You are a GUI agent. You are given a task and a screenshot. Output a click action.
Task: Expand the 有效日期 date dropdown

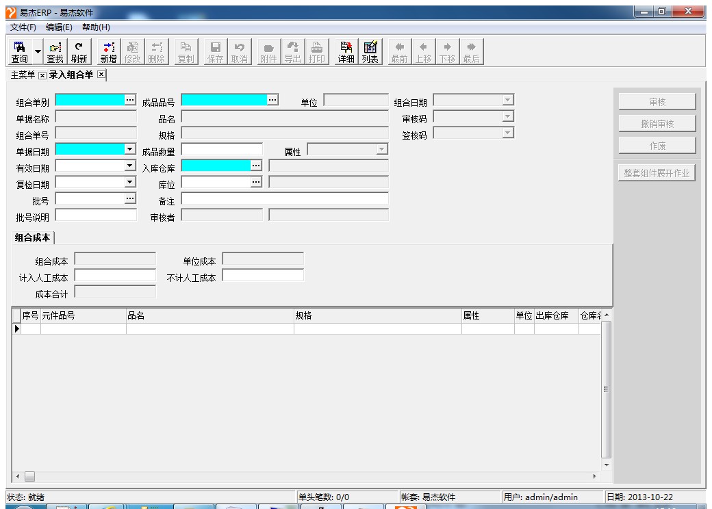point(130,166)
